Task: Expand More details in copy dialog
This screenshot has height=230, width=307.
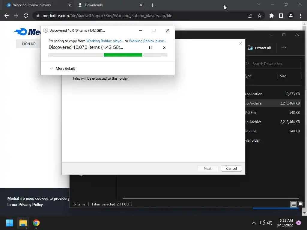Action: click(62, 69)
